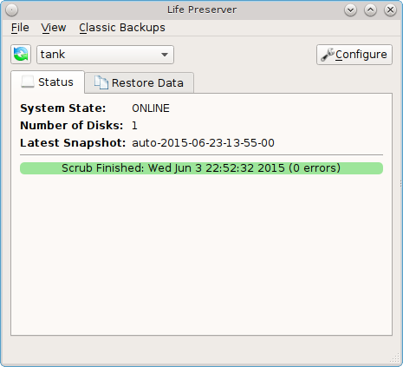403x367 pixels.
Task: Click the ONLINE system state value
Action: point(151,108)
